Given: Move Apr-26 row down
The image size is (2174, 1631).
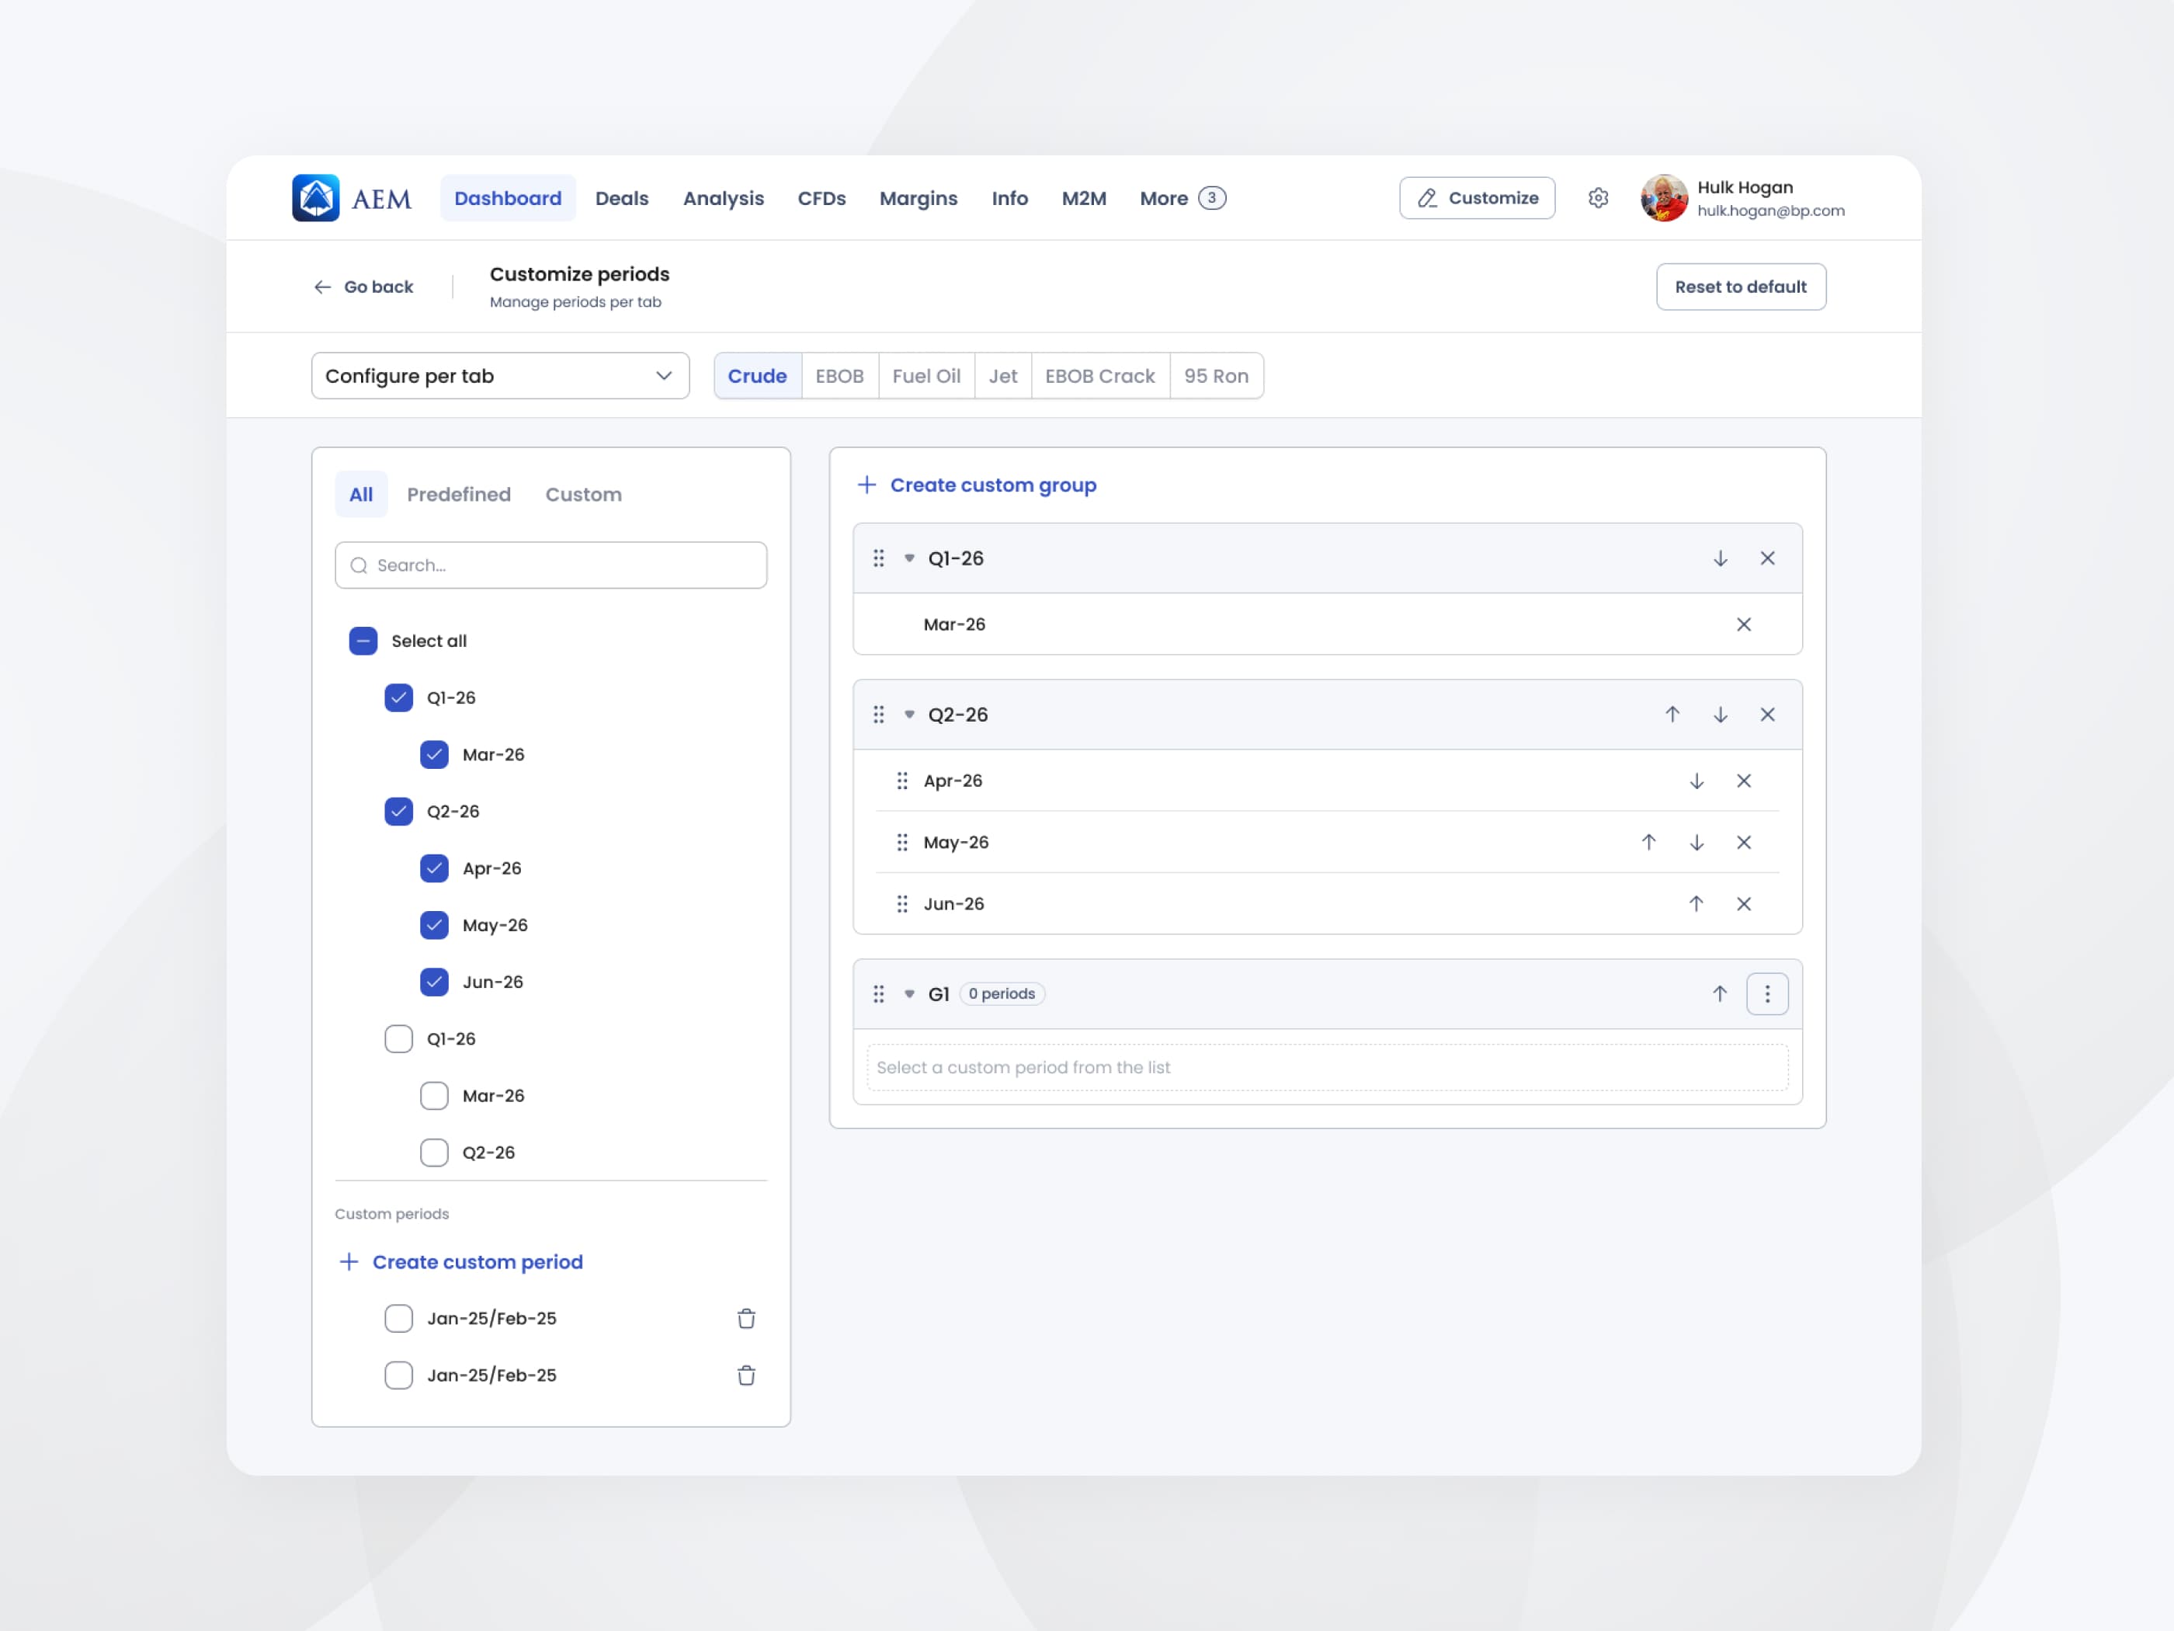Looking at the screenshot, I should point(1696,781).
